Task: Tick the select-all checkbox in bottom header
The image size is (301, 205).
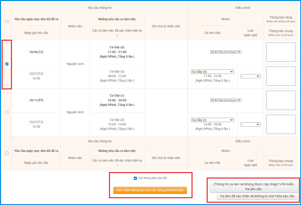Action: pyautogui.click(x=7, y=153)
